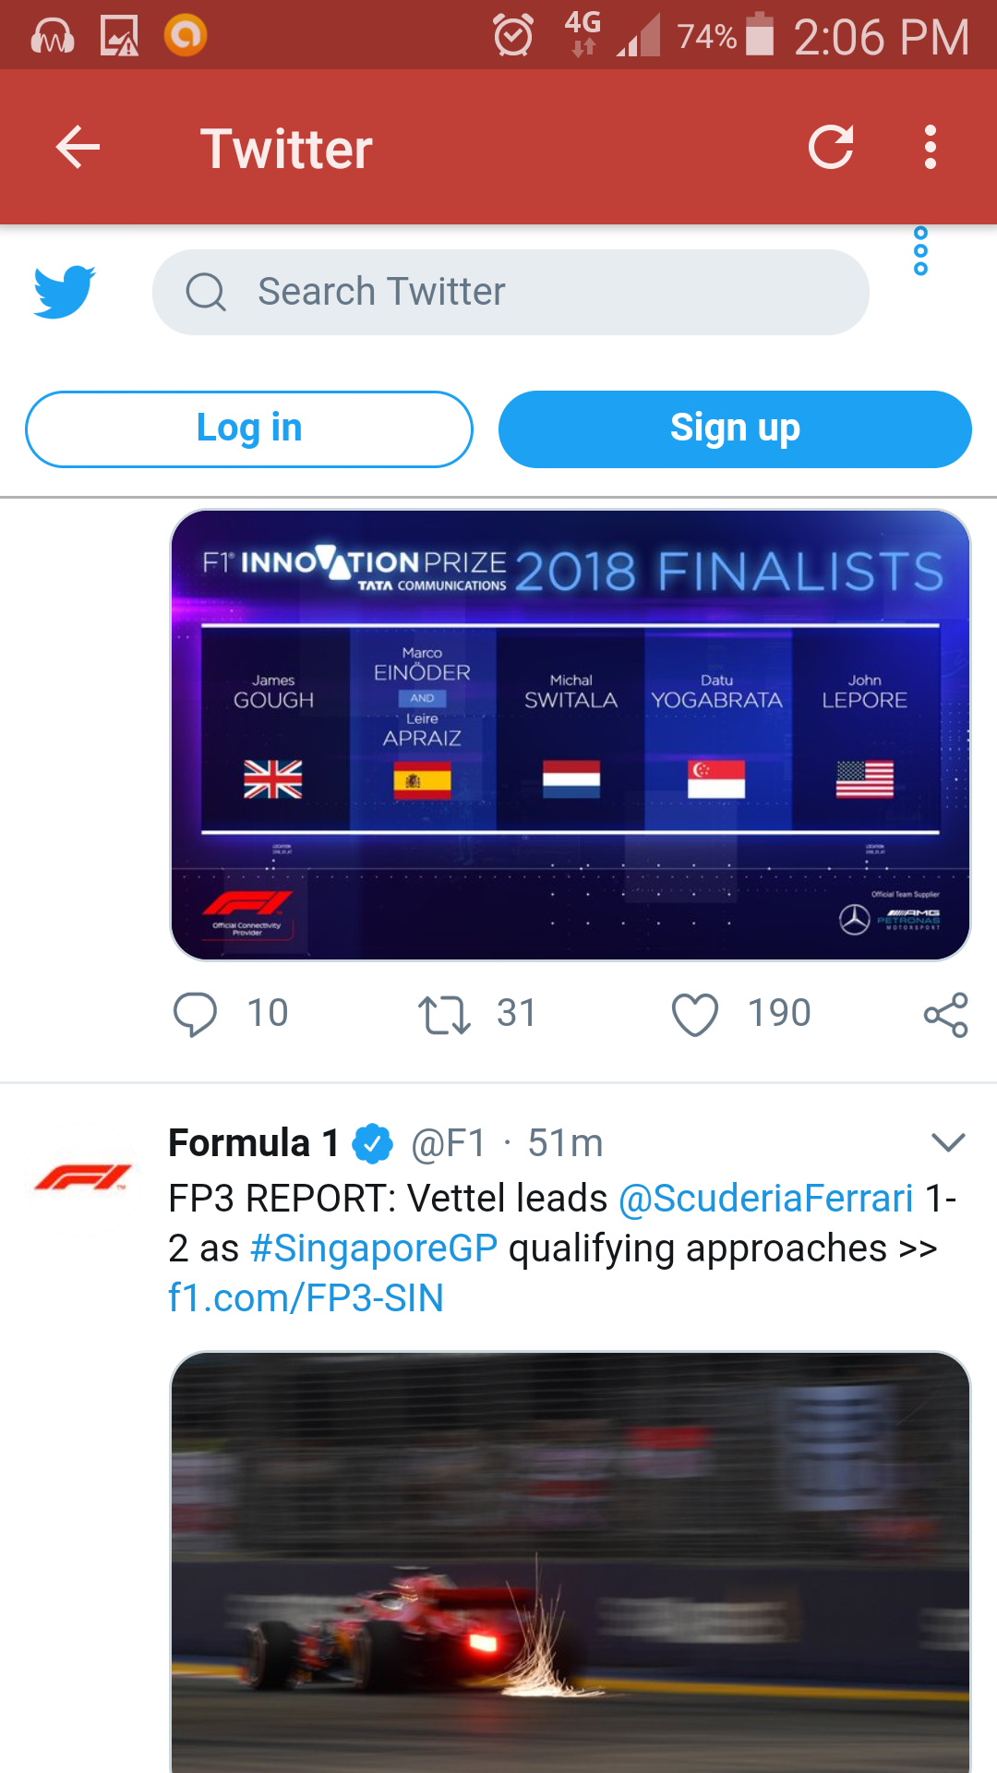The image size is (997, 1773).
Task: Tap the back arrow to leave Twitter
Action: [x=78, y=147]
